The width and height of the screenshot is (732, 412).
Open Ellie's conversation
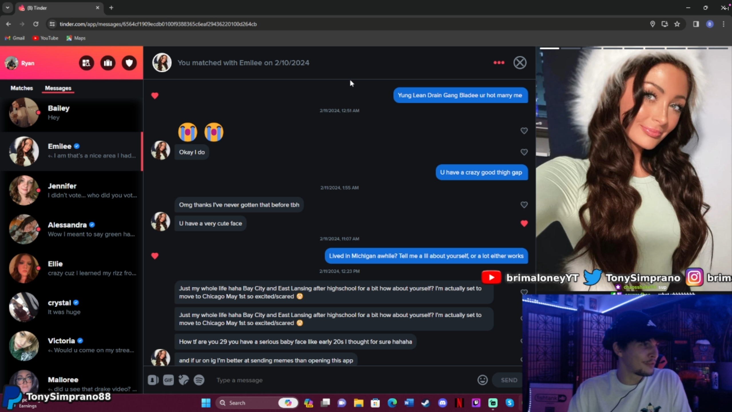(x=71, y=268)
